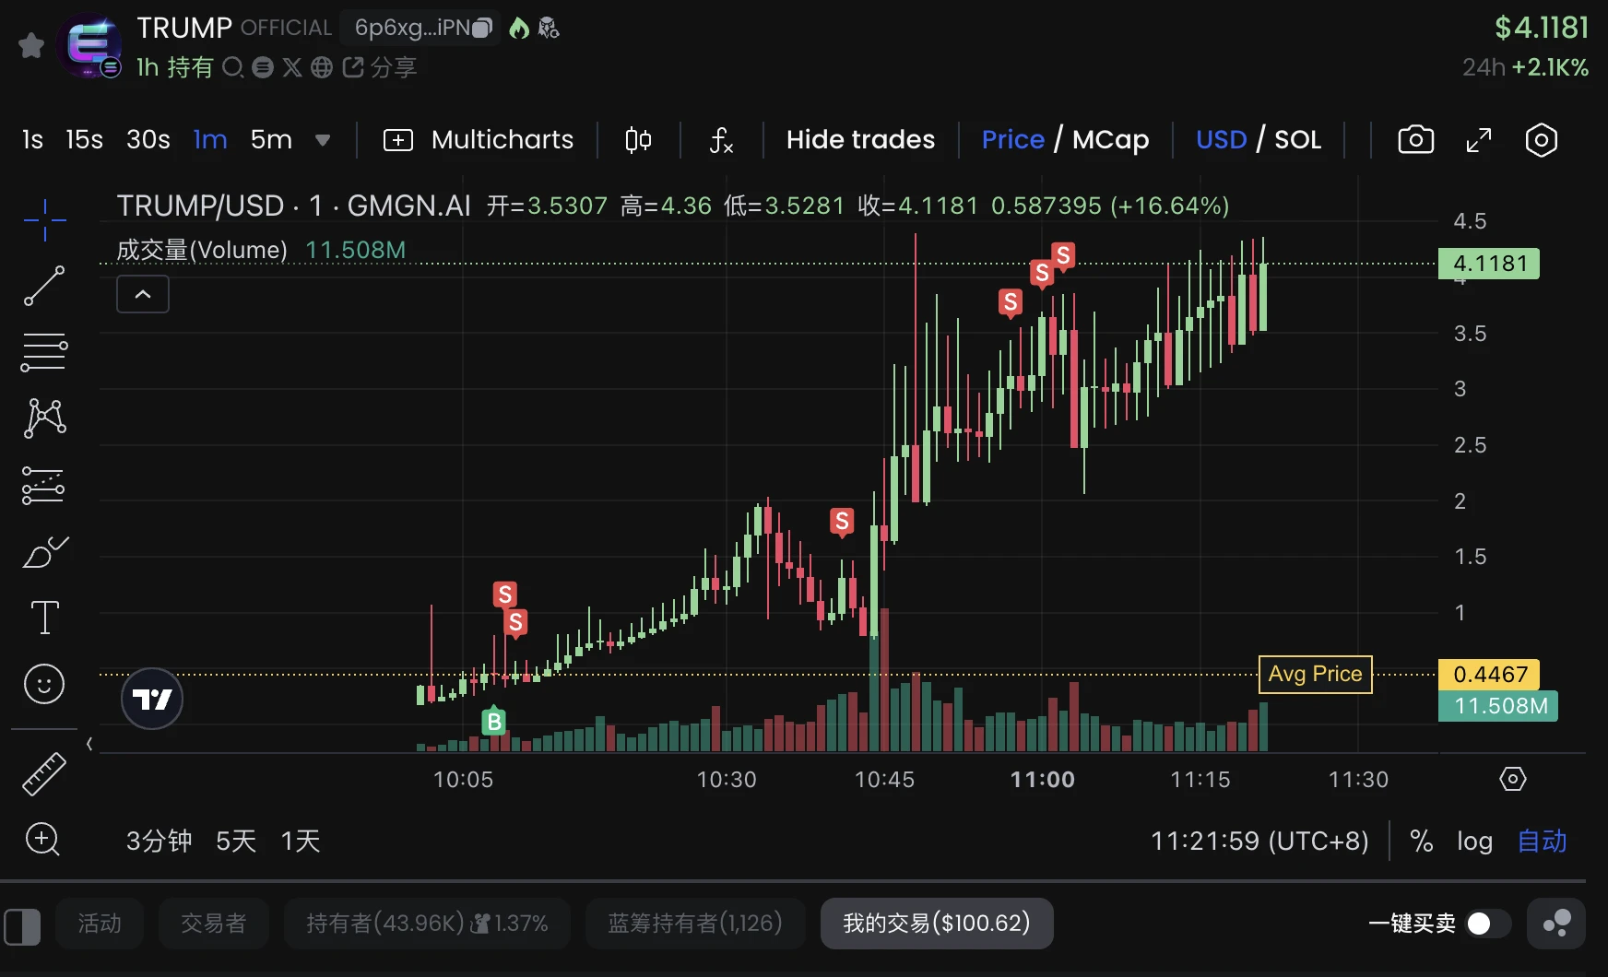Collapse the legend with the chevron button

pos(142,293)
